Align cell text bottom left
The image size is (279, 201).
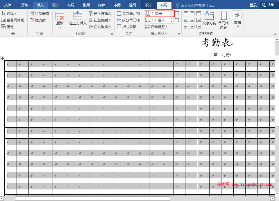pyautogui.click(x=186, y=27)
